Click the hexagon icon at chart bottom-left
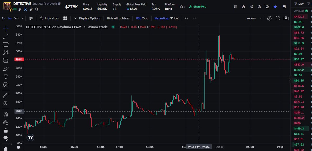Viewport: 312px width, 151px height. (x=18, y=147)
